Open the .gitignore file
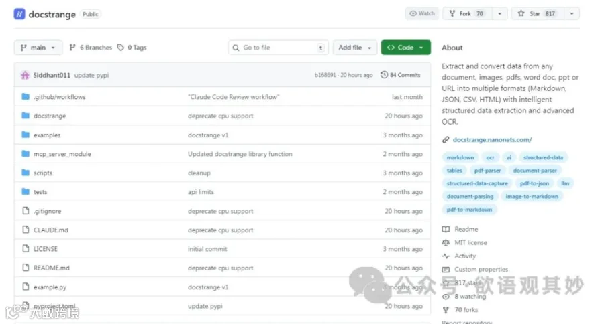604x324 pixels. tap(48, 211)
